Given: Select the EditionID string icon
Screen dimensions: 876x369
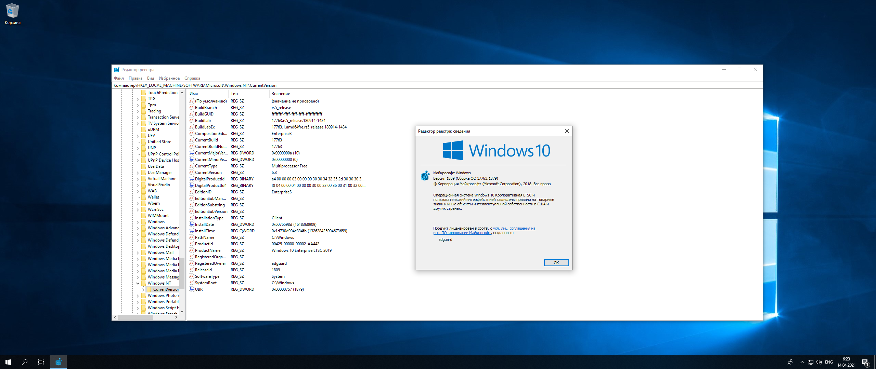Looking at the screenshot, I should click(192, 192).
